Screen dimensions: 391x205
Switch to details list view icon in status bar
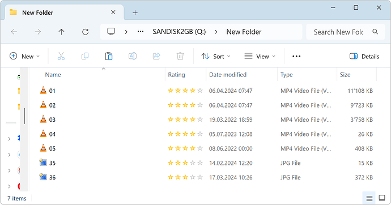pos(369,198)
